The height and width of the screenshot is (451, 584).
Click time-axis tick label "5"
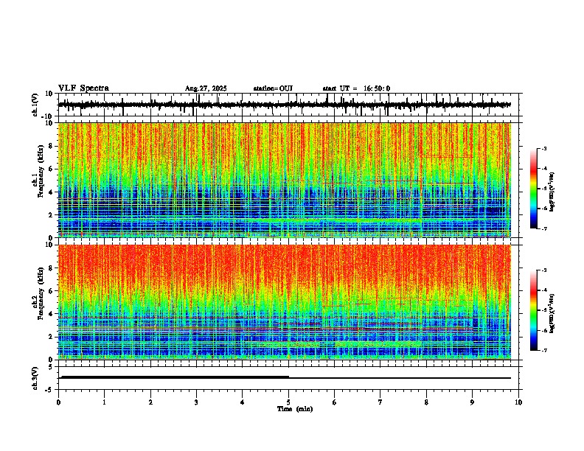pos(288,402)
